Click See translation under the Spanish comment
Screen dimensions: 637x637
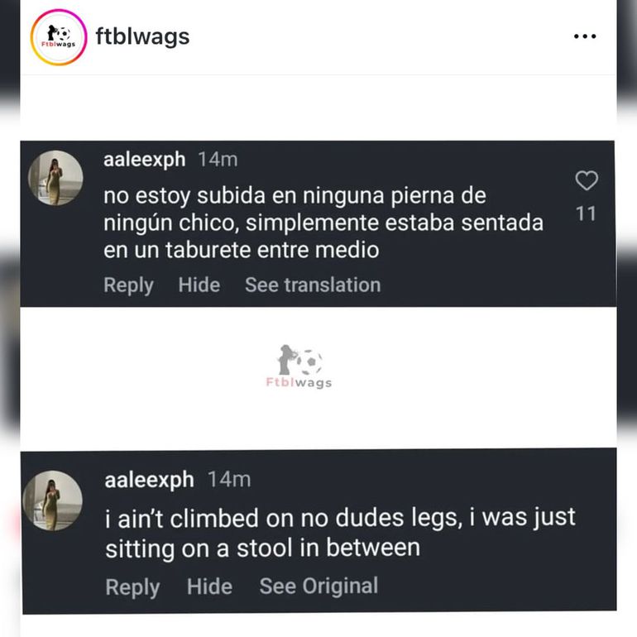tap(313, 285)
